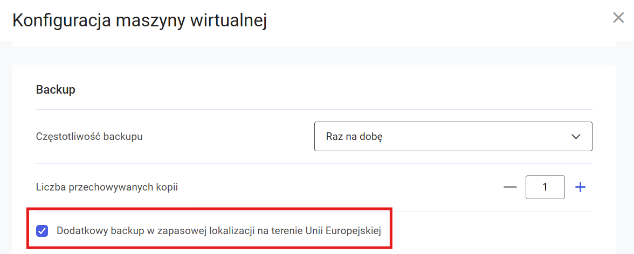The width and height of the screenshot is (634, 254).
Task: Click the 'Konfiguracja maszyny wirtualnej' title
Action: click(140, 21)
